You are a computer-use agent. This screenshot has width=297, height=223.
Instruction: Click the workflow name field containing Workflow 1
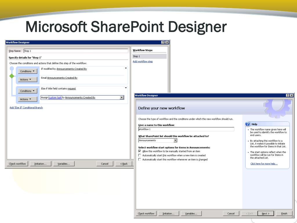[186, 129]
